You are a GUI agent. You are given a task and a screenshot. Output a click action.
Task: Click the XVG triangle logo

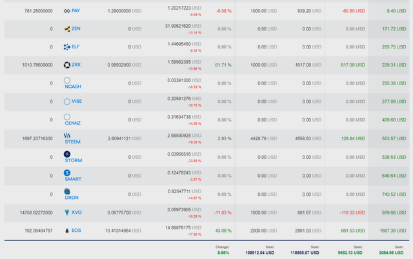[67, 212]
